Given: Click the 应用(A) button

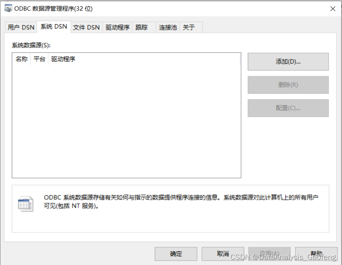Looking at the screenshot, I should click(x=270, y=254).
